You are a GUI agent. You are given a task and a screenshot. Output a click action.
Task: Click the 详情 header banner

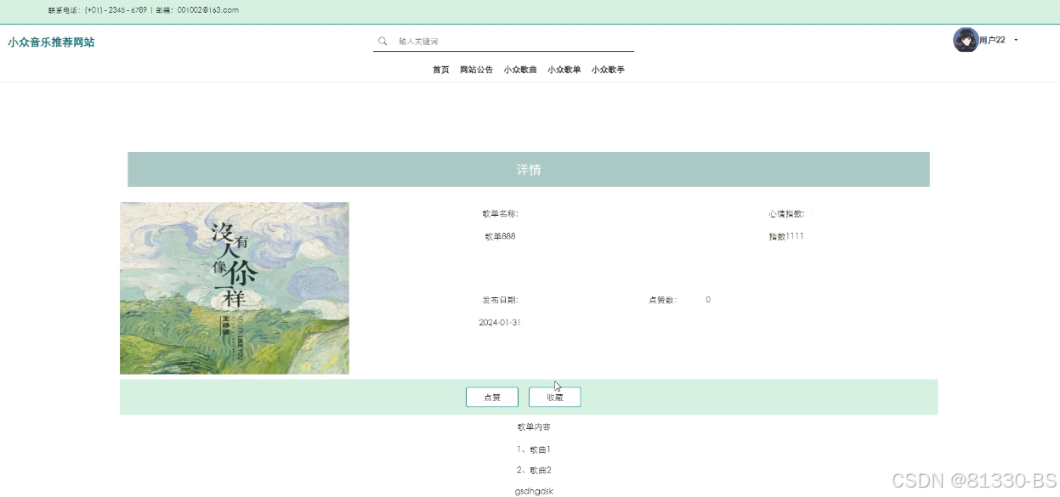529,169
